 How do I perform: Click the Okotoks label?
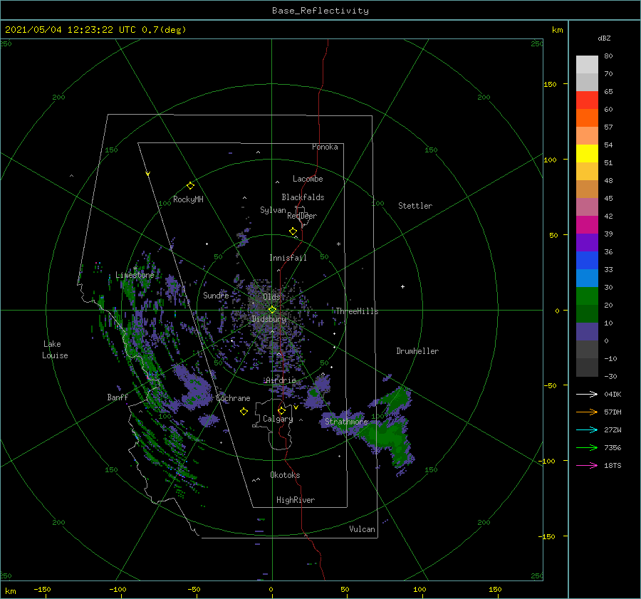pos(285,475)
